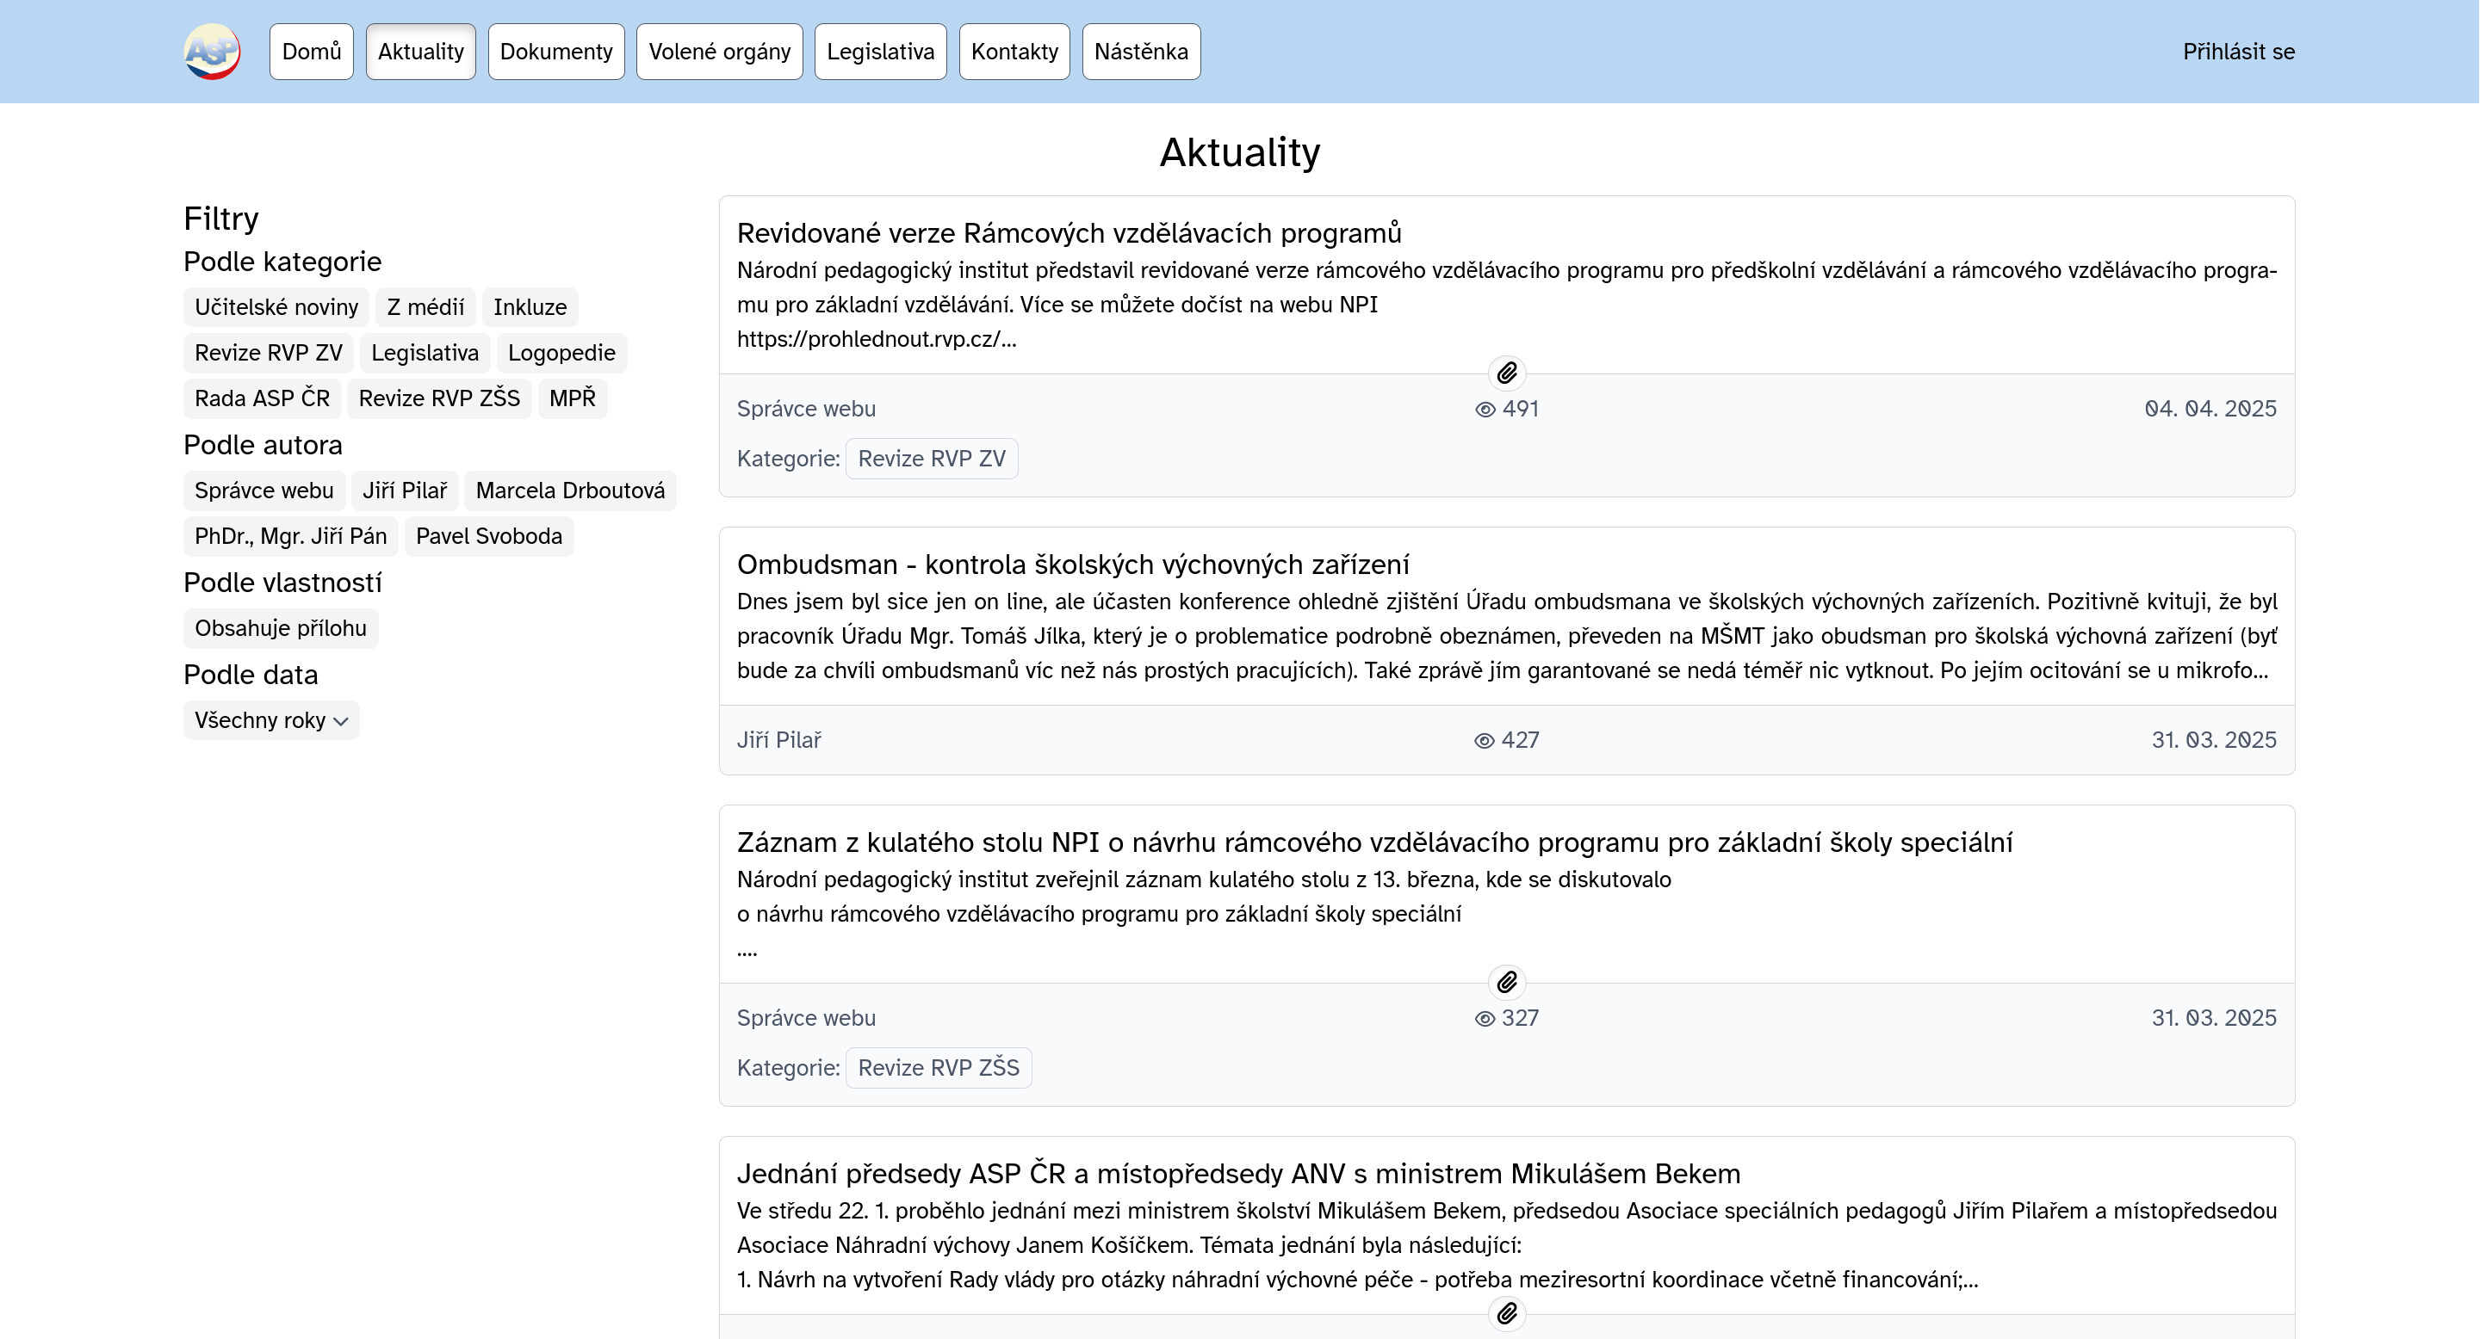Image resolution: width=2480 pixels, height=1339 pixels.
Task: Open the Nástěnka navigation item
Action: pos(1141,52)
